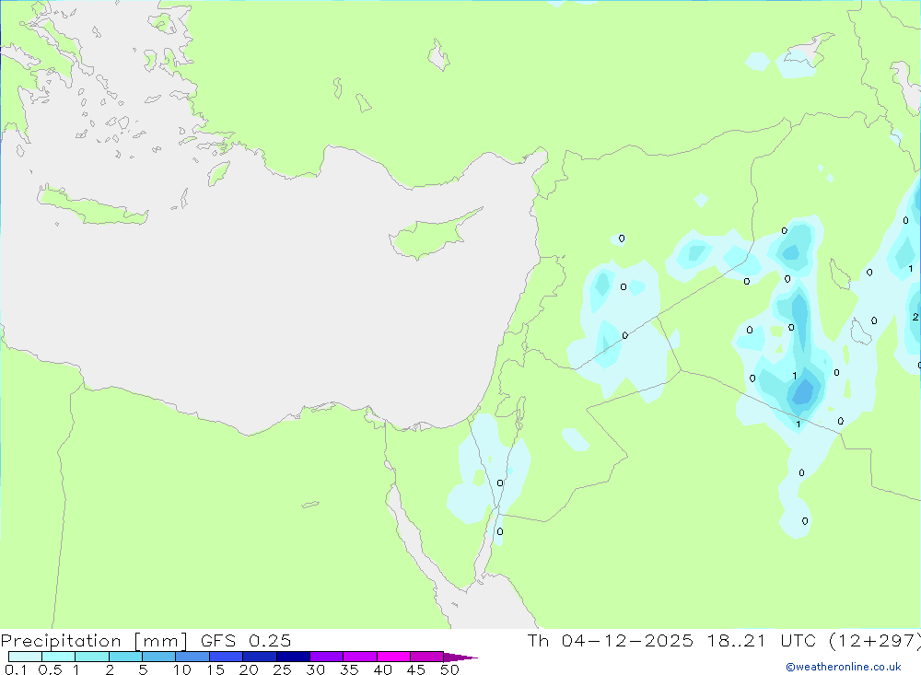921x675 pixels.
Task: Click the '5' legend scale label
Action: click(x=143, y=669)
